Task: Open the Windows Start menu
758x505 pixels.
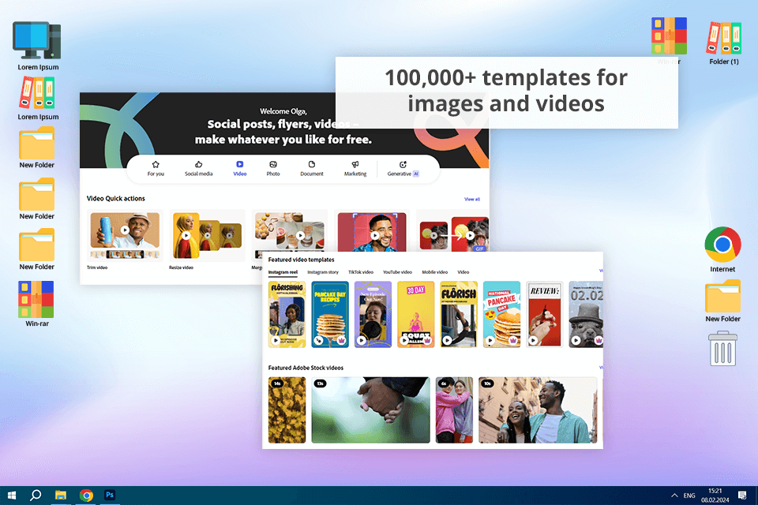Action: point(12,496)
